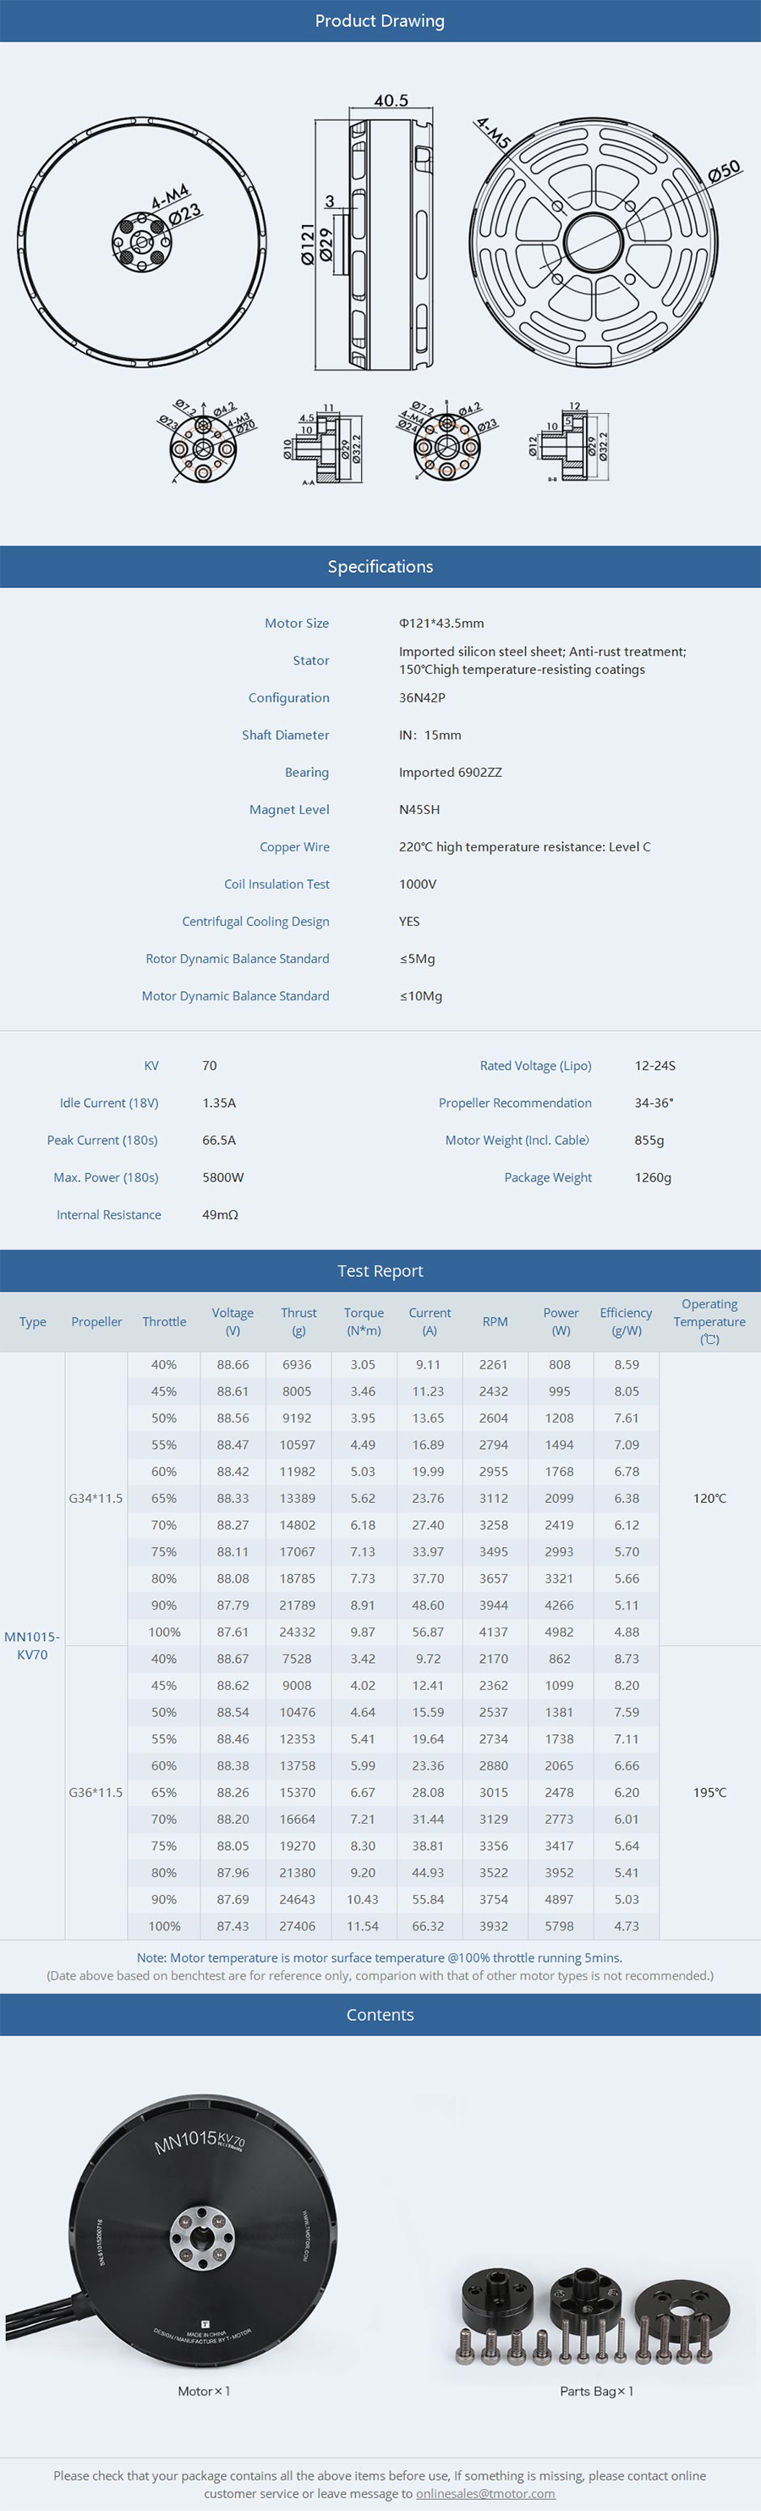
Task: Click the Centrifugal Cooling Design label
Action: tap(255, 921)
